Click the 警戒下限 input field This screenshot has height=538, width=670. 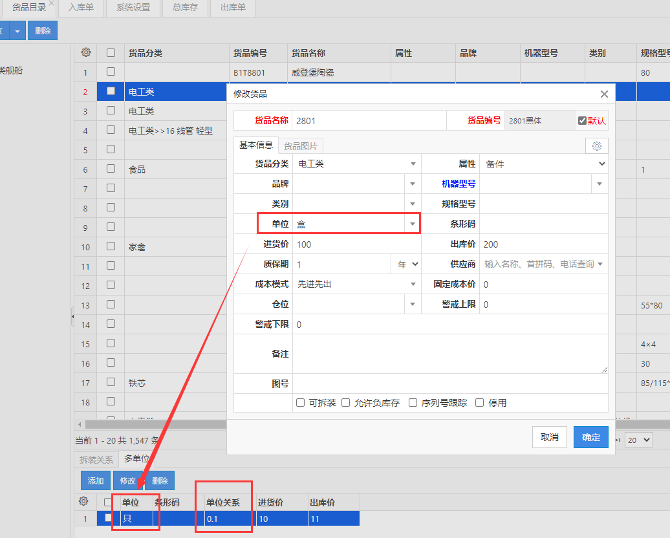[450, 325]
